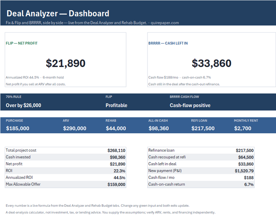Click 'Net profit if you sell at ARV' caption
Image resolution: width=276 pixels, height=222 pixels.
pyautogui.click(x=36, y=84)
